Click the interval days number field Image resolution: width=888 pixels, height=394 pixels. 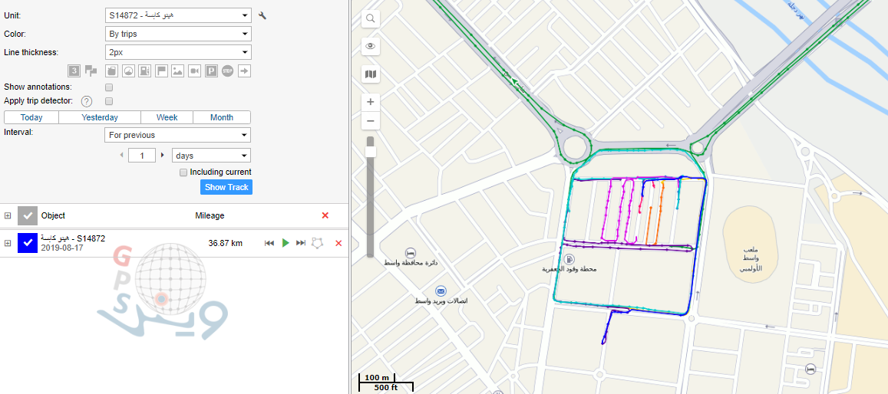coord(142,156)
